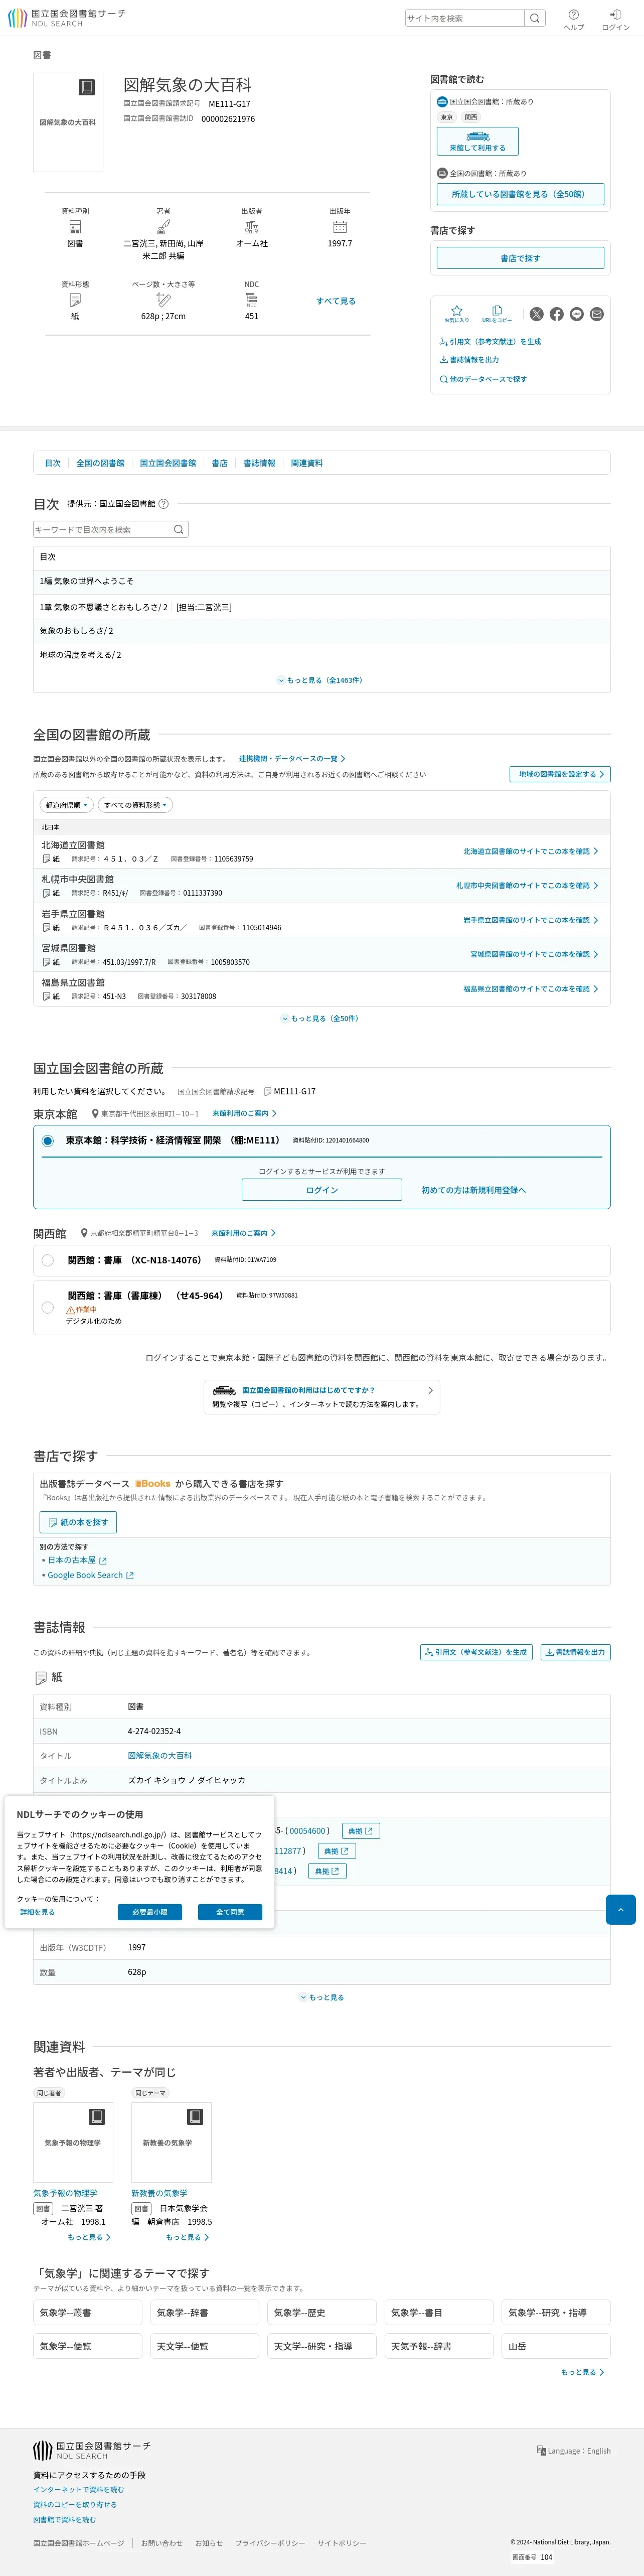Switch Language to English in footer
Viewport: 644px width, 2576px height.
tap(573, 2451)
